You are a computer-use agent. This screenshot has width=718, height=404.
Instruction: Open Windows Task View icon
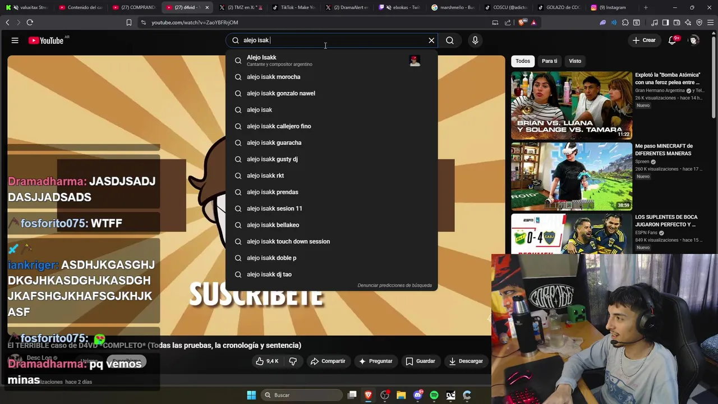(x=352, y=395)
